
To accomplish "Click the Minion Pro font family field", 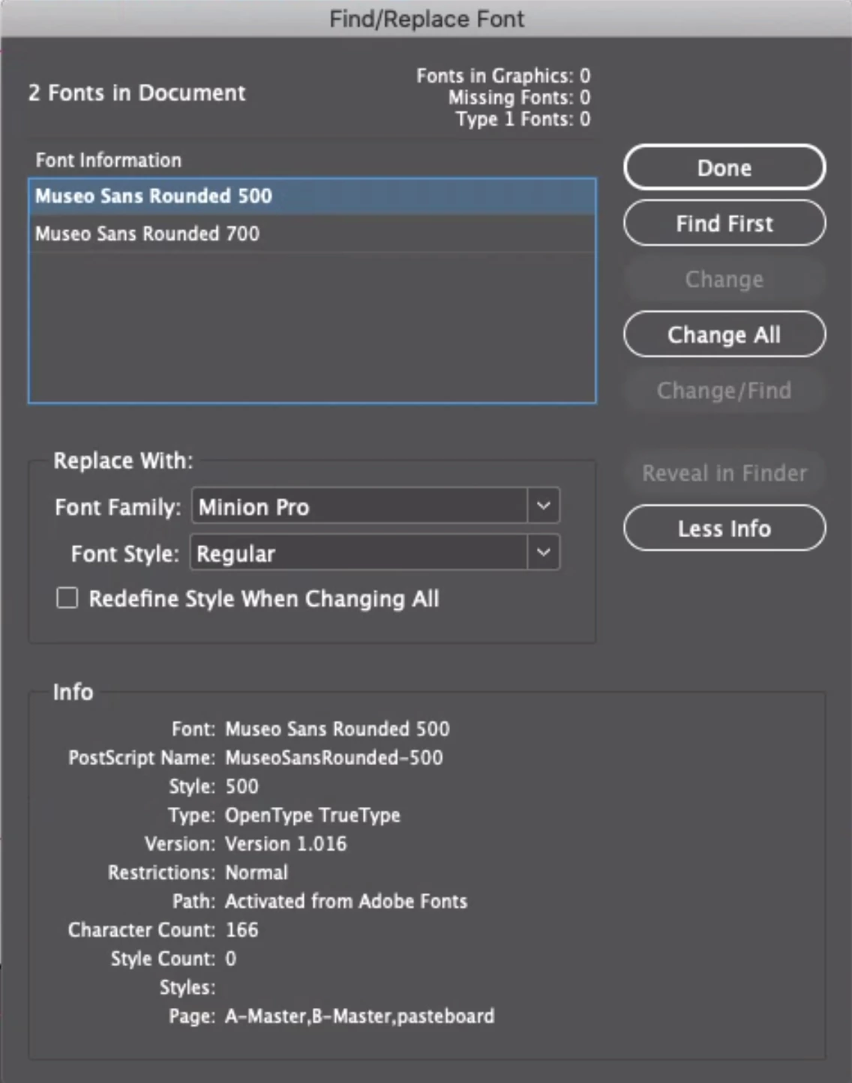I will point(359,506).
